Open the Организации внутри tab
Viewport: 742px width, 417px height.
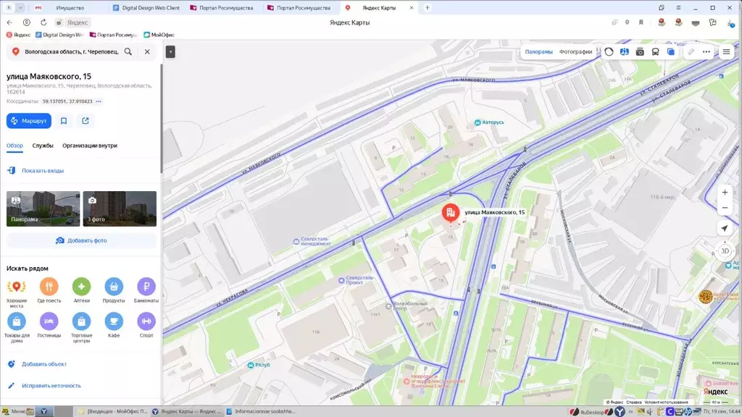coord(90,146)
